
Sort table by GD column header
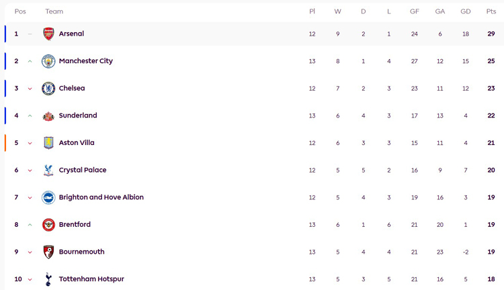[466, 11]
